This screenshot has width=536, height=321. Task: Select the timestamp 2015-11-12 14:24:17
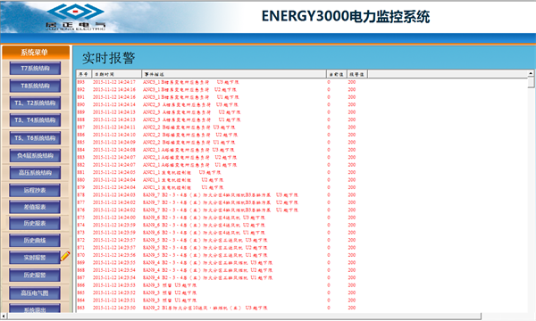[114, 82]
